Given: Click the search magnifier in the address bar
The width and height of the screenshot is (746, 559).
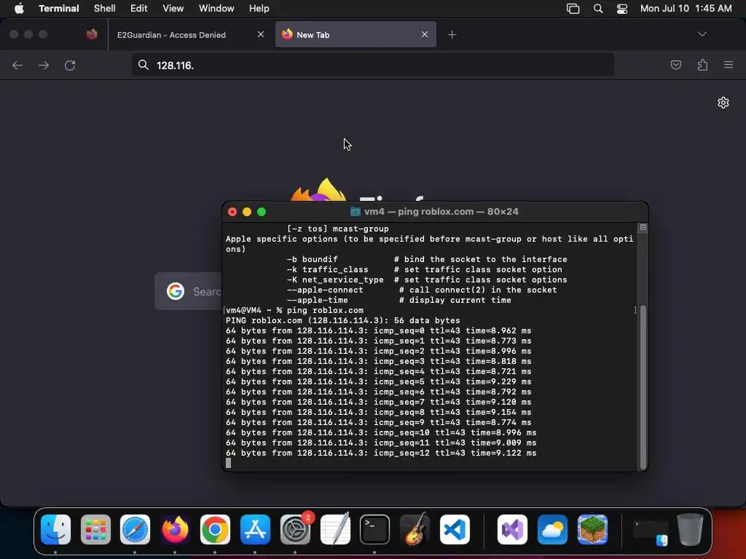Looking at the screenshot, I should pyautogui.click(x=144, y=65).
